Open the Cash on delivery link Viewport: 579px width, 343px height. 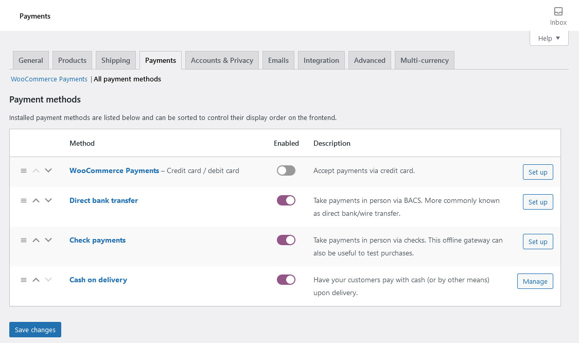point(98,280)
